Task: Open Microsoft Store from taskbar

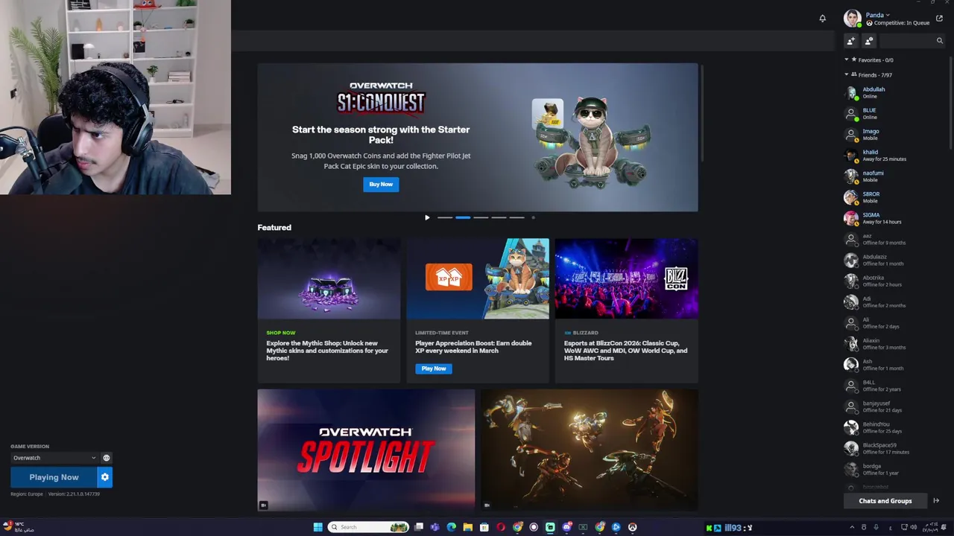Action: (484, 527)
